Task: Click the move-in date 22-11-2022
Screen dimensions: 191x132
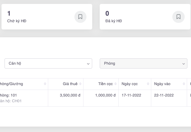Action: click(x=164, y=95)
